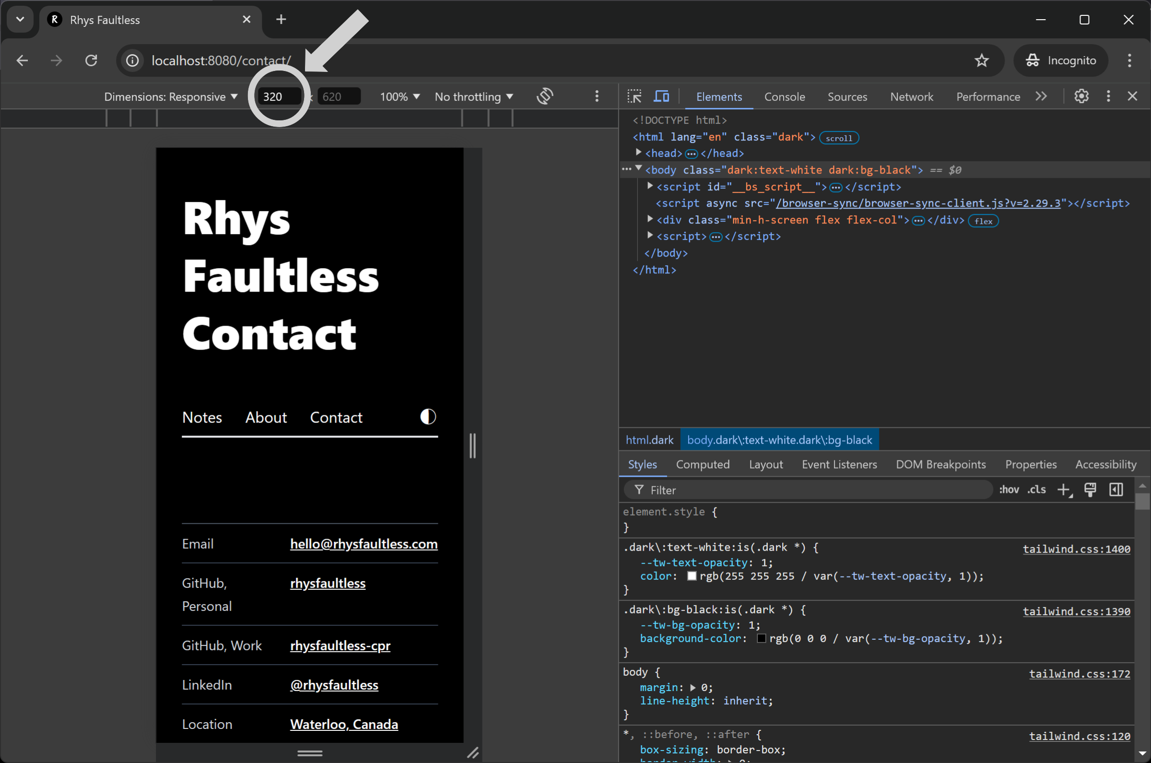
Task: Open the Sources tab
Action: click(x=847, y=96)
